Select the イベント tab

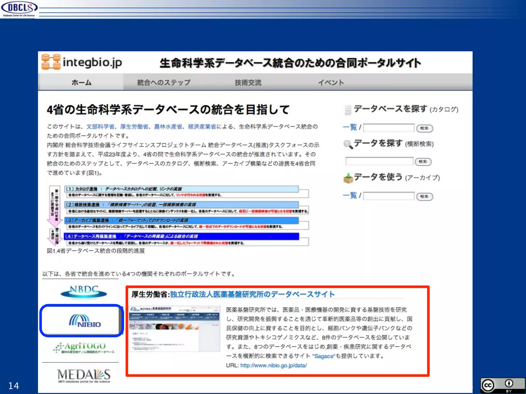[x=331, y=83]
